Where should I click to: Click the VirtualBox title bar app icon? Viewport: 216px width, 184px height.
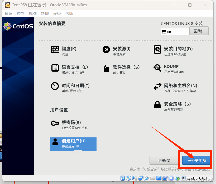(7, 5)
